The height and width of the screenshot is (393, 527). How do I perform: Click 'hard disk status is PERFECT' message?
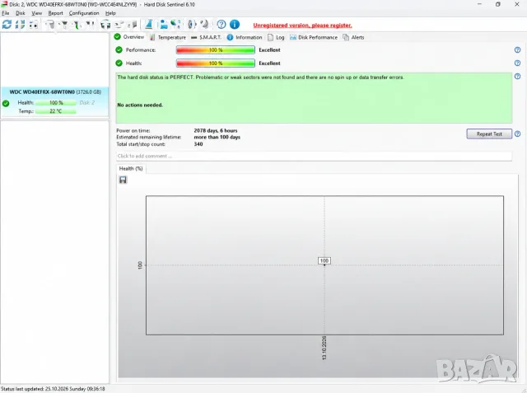tap(260, 77)
